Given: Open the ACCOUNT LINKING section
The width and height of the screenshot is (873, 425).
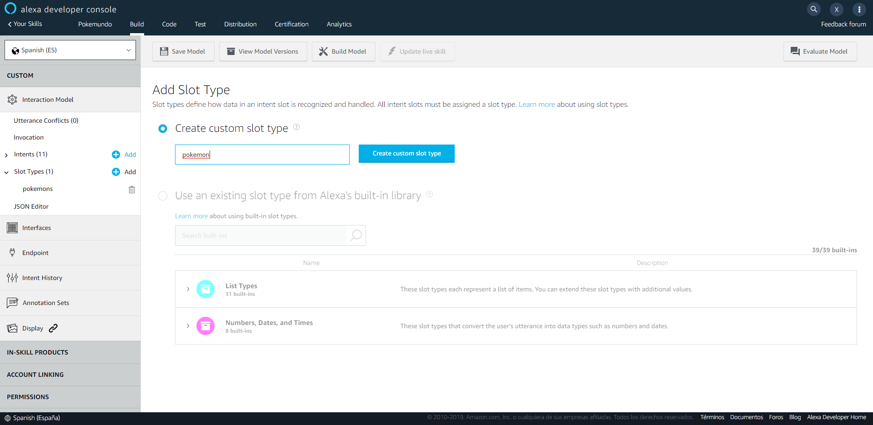Looking at the screenshot, I should [x=70, y=375].
